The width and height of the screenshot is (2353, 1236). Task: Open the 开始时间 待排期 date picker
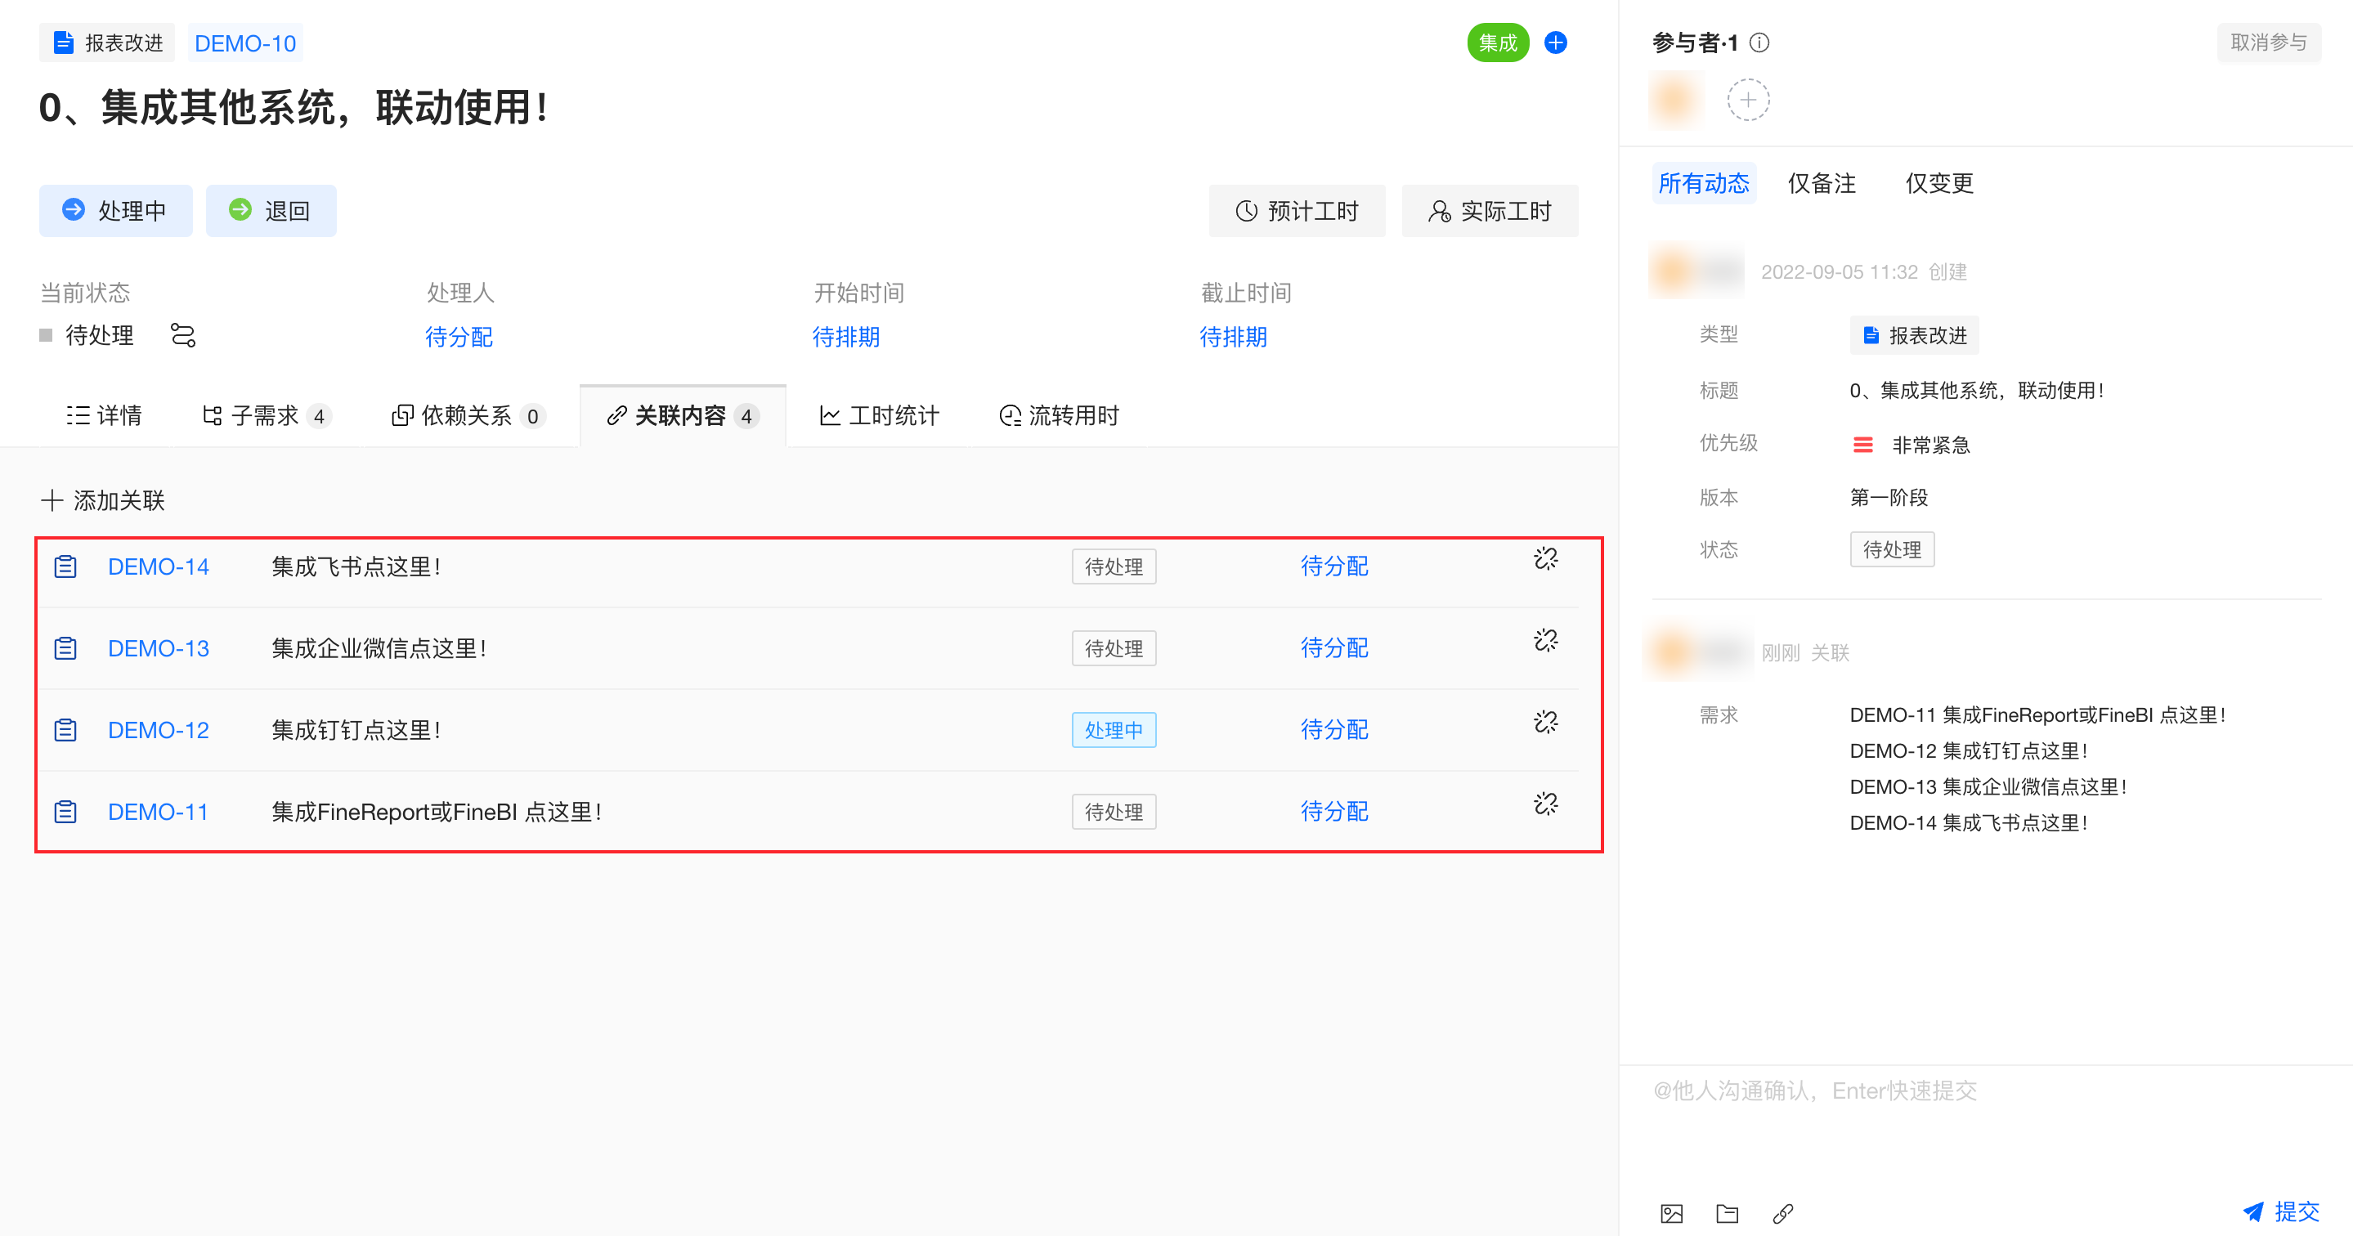coord(846,337)
